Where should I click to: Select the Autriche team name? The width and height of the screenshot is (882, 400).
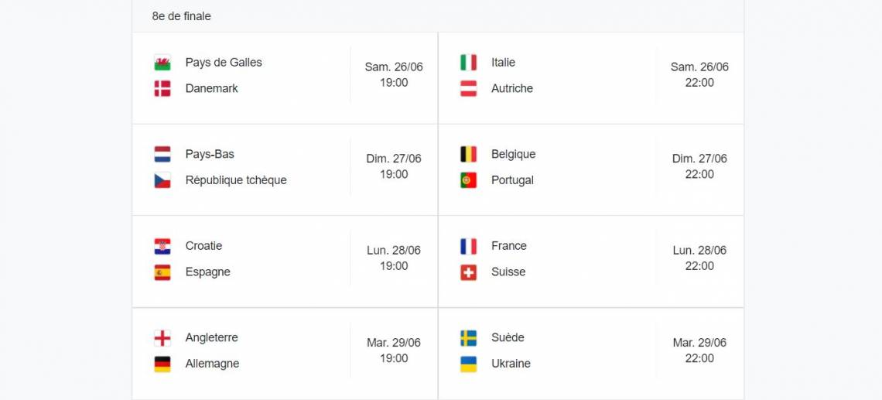(511, 89)
